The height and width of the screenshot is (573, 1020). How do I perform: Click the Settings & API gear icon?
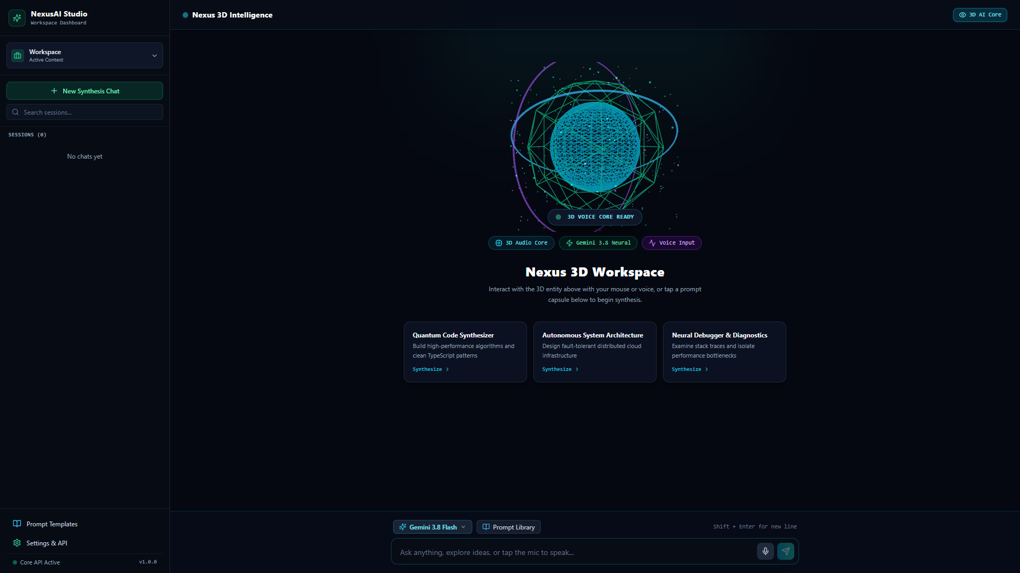(17, 543)
